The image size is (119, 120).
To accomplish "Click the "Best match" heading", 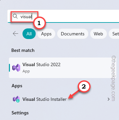I will pos(23,50).
